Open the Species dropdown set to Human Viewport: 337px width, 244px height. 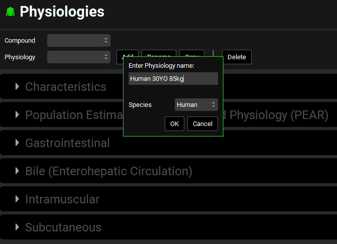tap(196, 105)
